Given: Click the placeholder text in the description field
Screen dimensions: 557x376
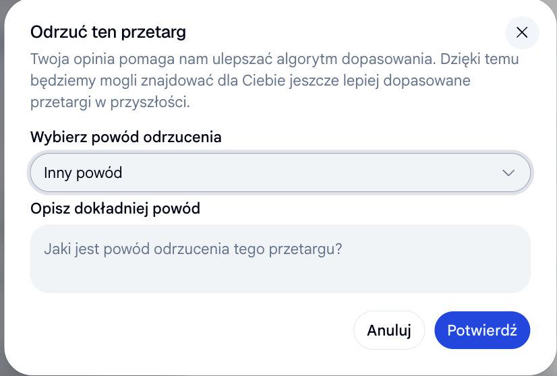Looking at the screenshot, I should coord(193,249).
